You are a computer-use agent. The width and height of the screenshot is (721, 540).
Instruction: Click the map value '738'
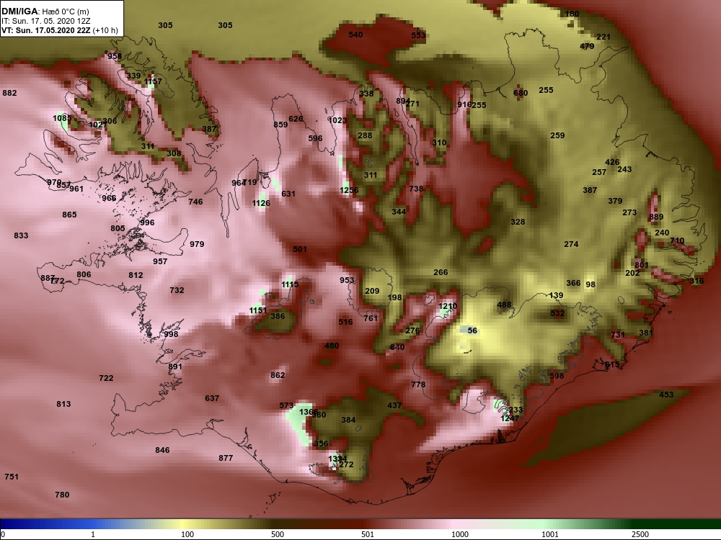[416, 188]
